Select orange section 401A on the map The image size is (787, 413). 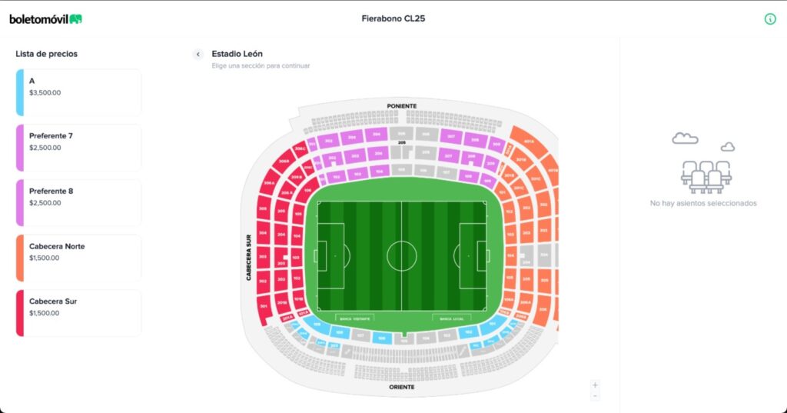pos(529,142)
